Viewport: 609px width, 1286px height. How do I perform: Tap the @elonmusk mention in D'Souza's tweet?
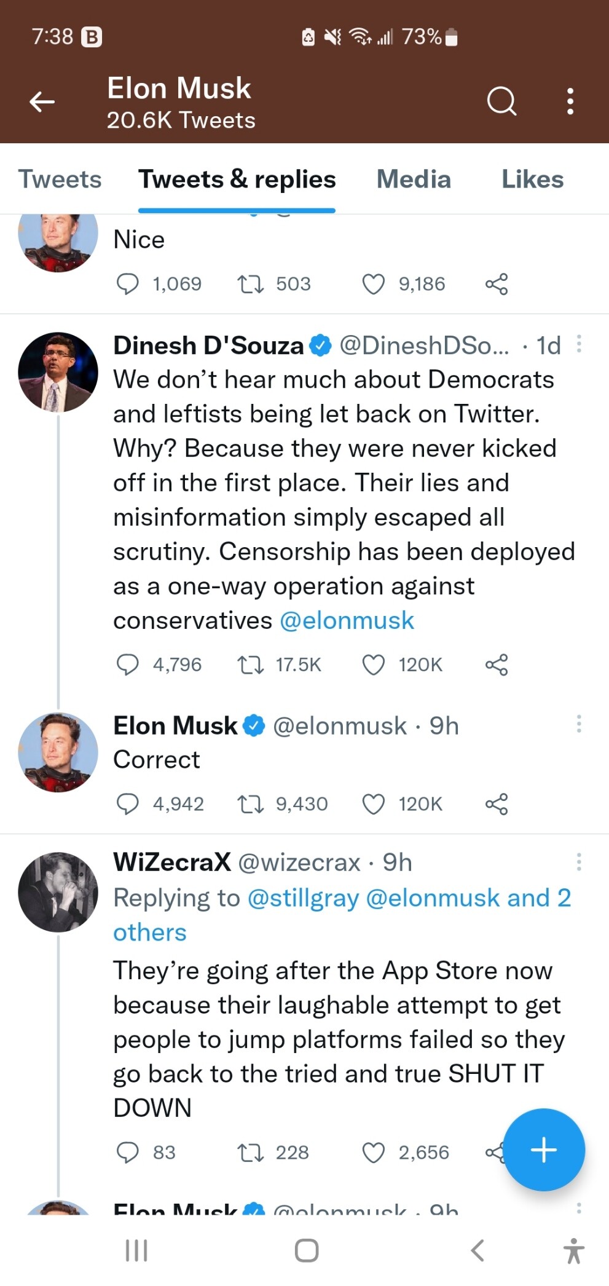point(347,621)
